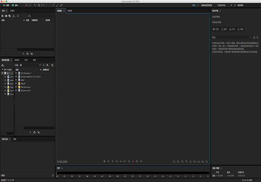Open the 标记 Markers tab
This screenshot has width=261, height=182.
26,60
